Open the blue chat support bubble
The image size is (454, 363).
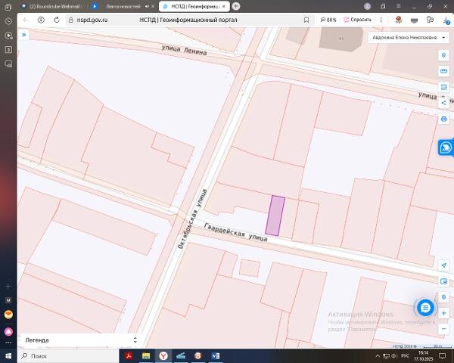pos(425,308)
